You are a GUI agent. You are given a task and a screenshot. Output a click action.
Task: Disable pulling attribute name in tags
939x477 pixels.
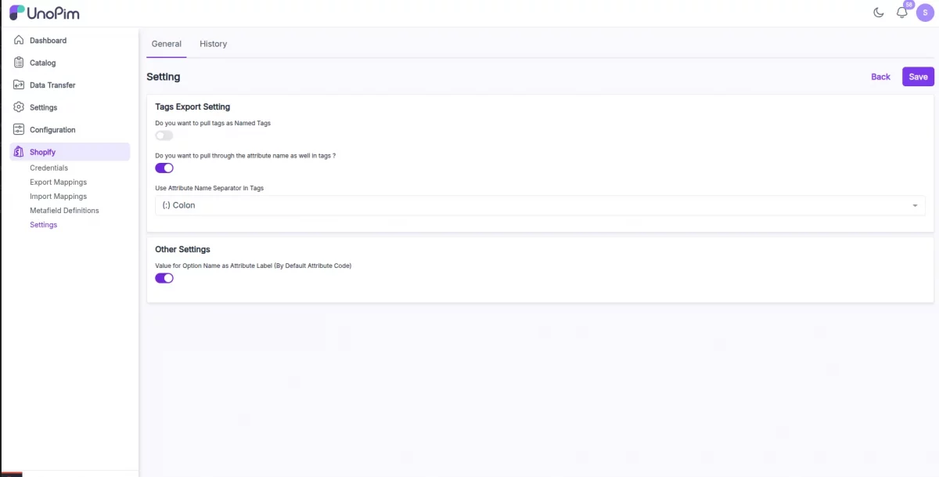coord(164,168)
